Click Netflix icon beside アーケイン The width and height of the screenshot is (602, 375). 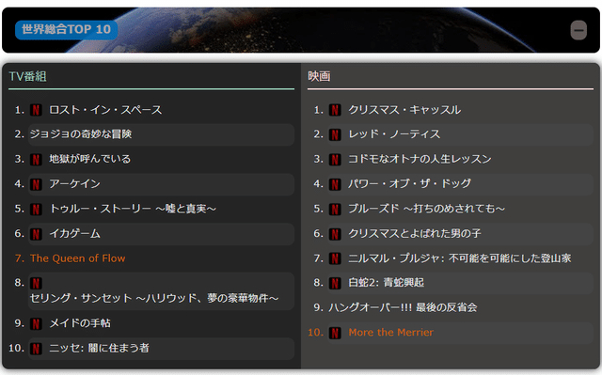pos(36,184)
